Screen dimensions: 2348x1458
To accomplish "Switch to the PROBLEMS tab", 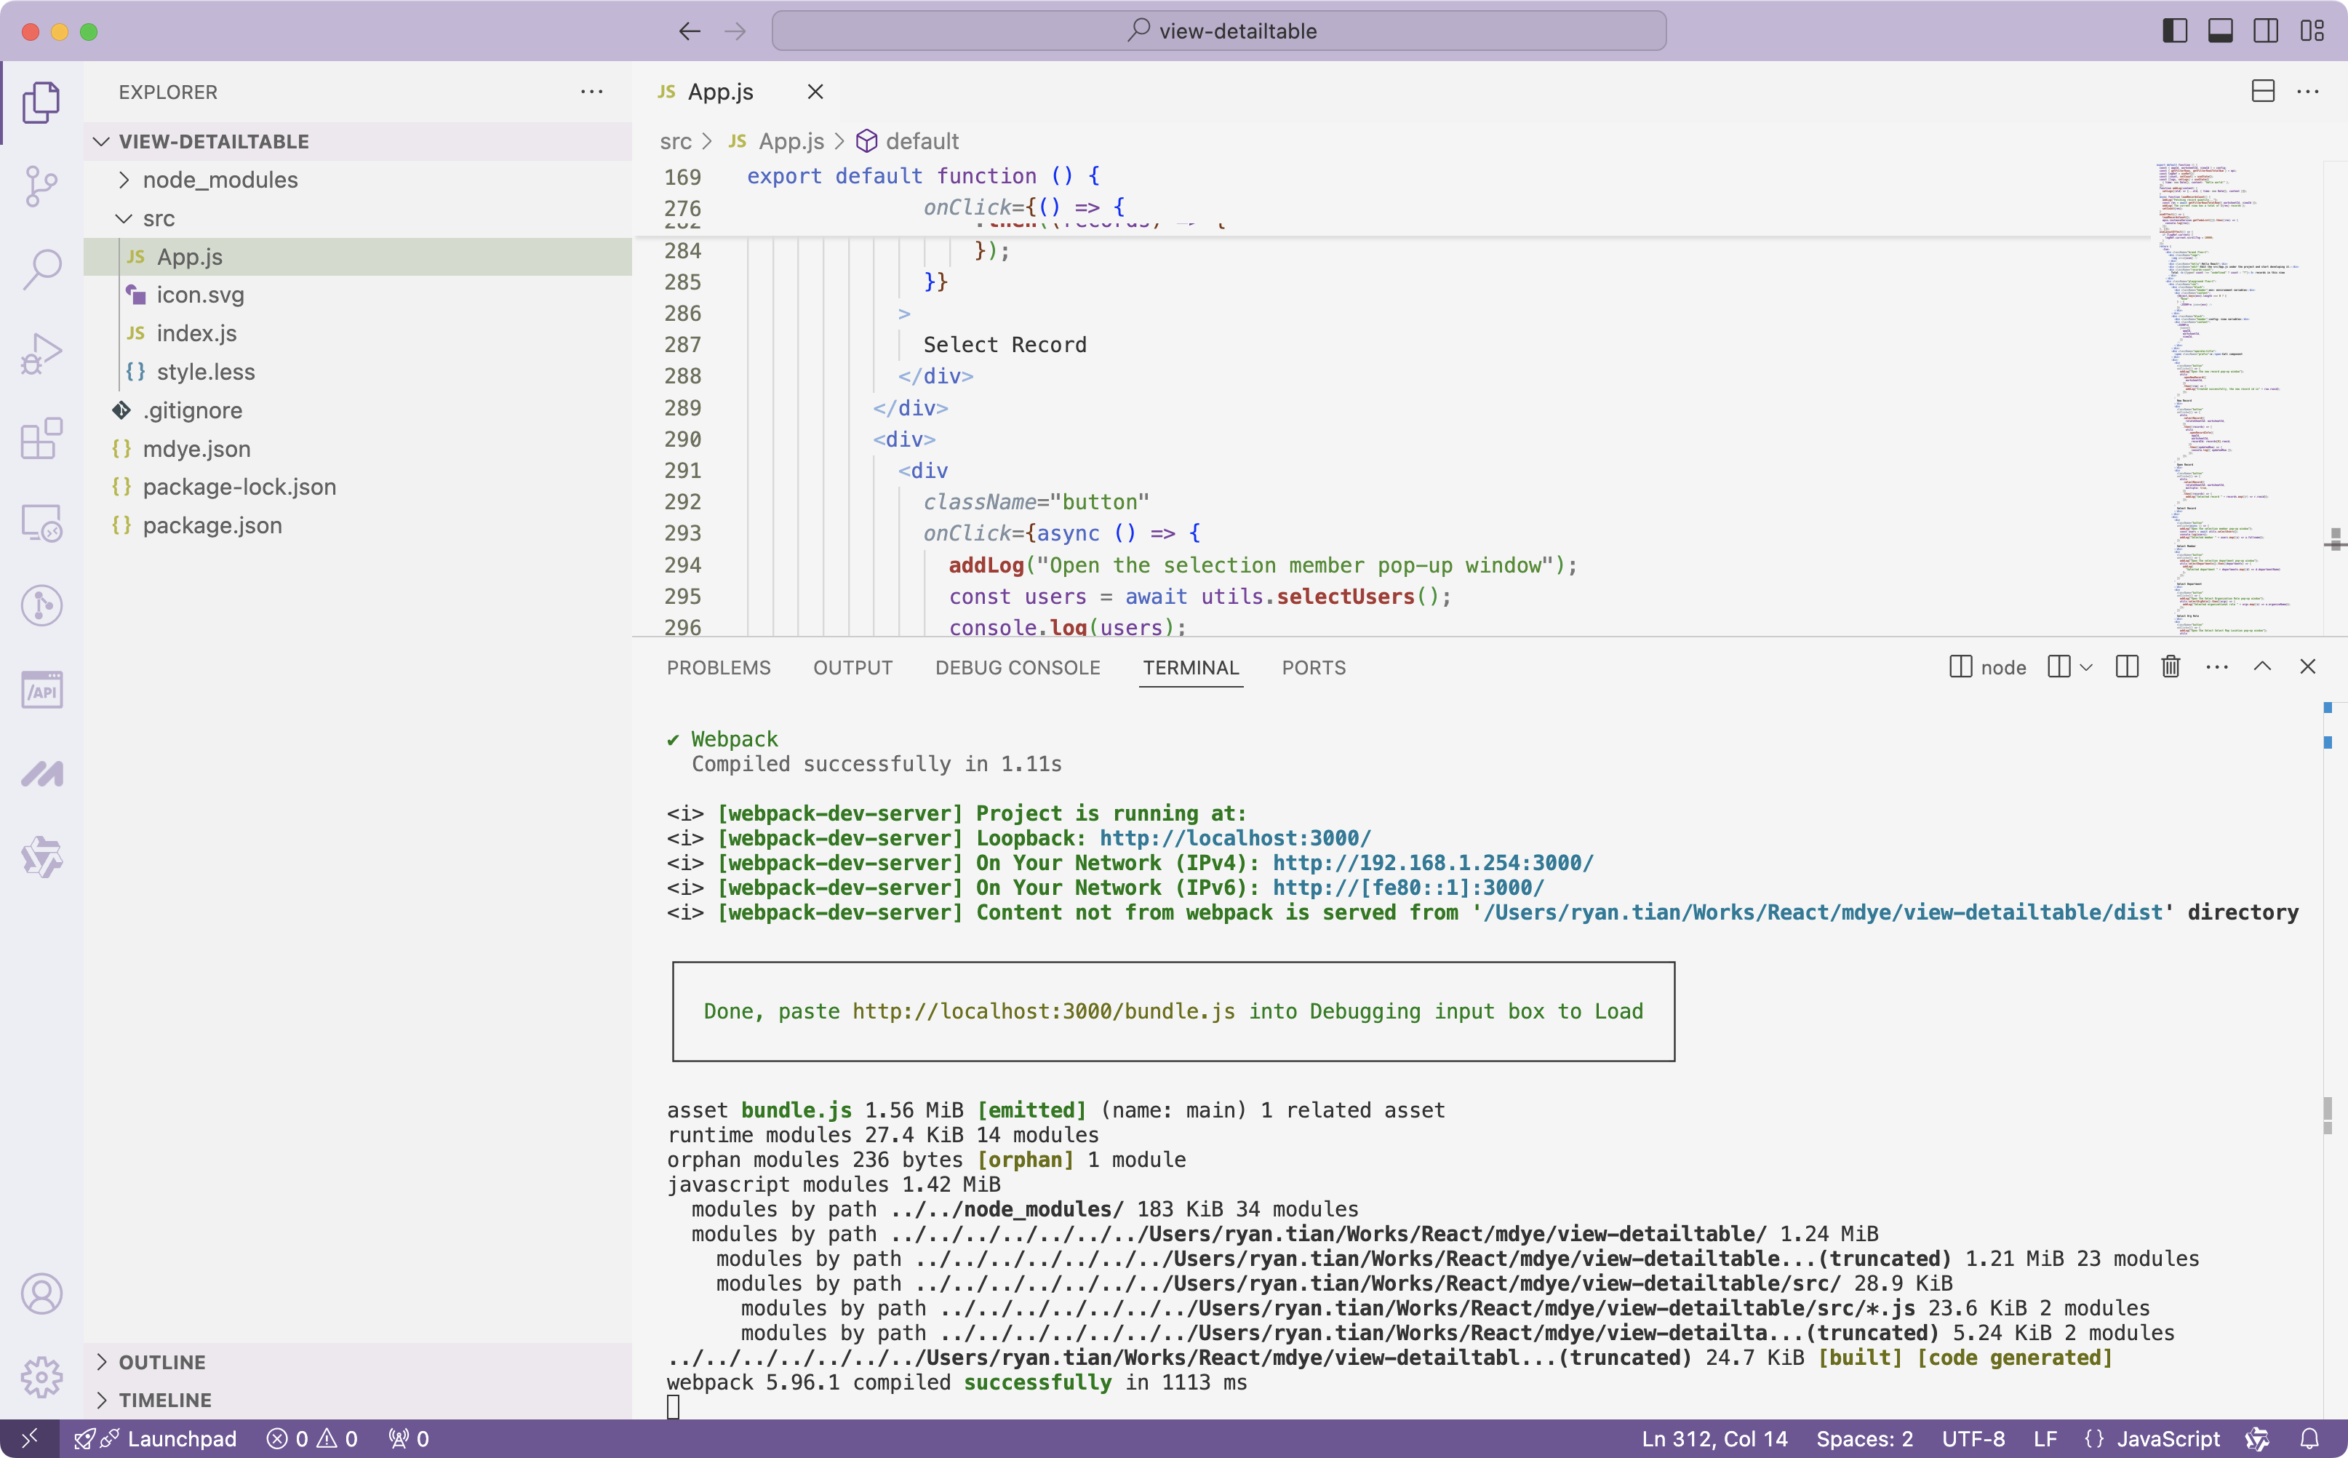I will pyautogui.click(x=718, y=667).
